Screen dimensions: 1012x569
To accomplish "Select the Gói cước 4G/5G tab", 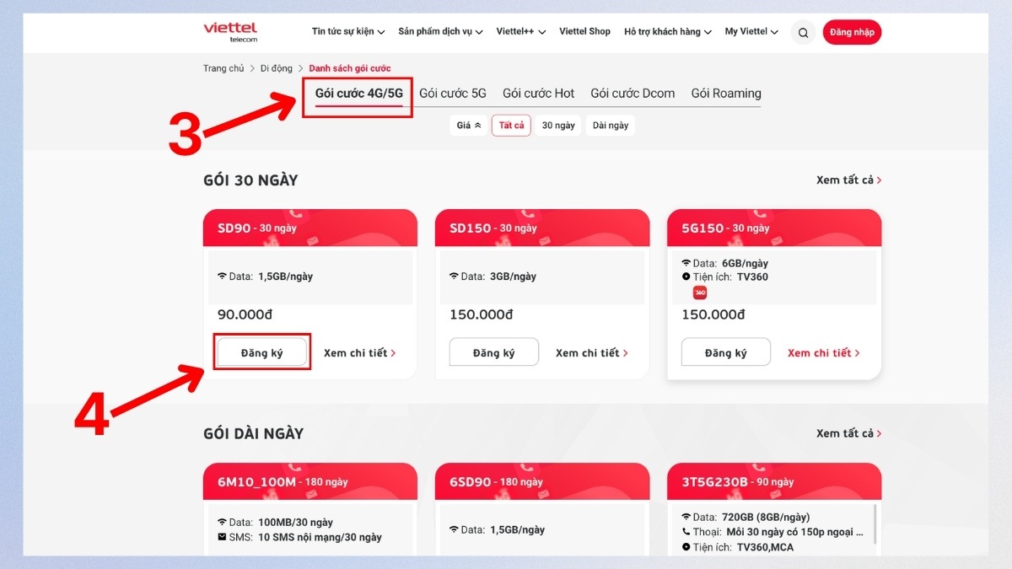I will [359, 94].
